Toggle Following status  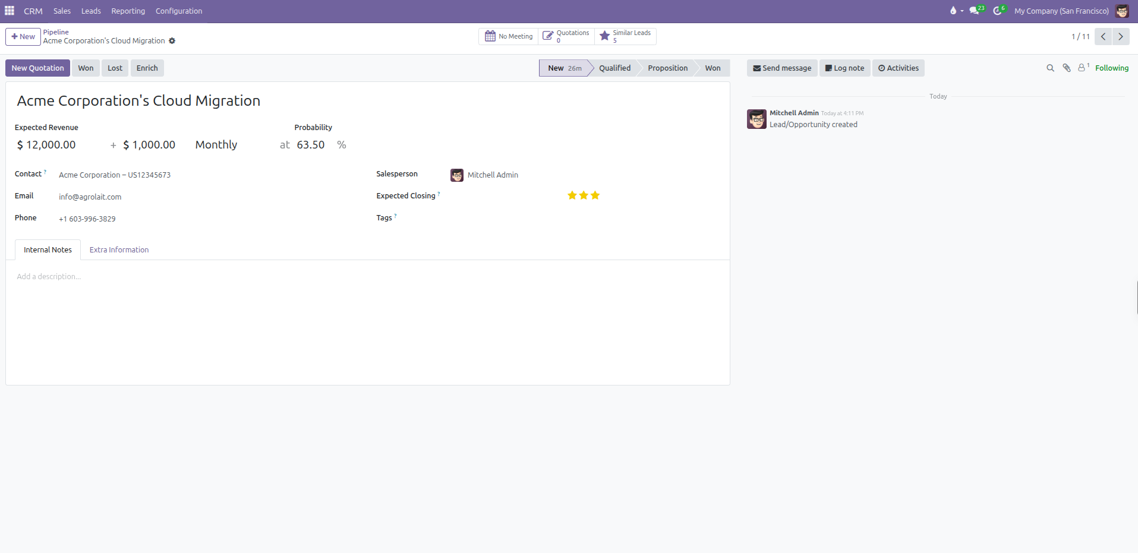[x=1112, y=68]
